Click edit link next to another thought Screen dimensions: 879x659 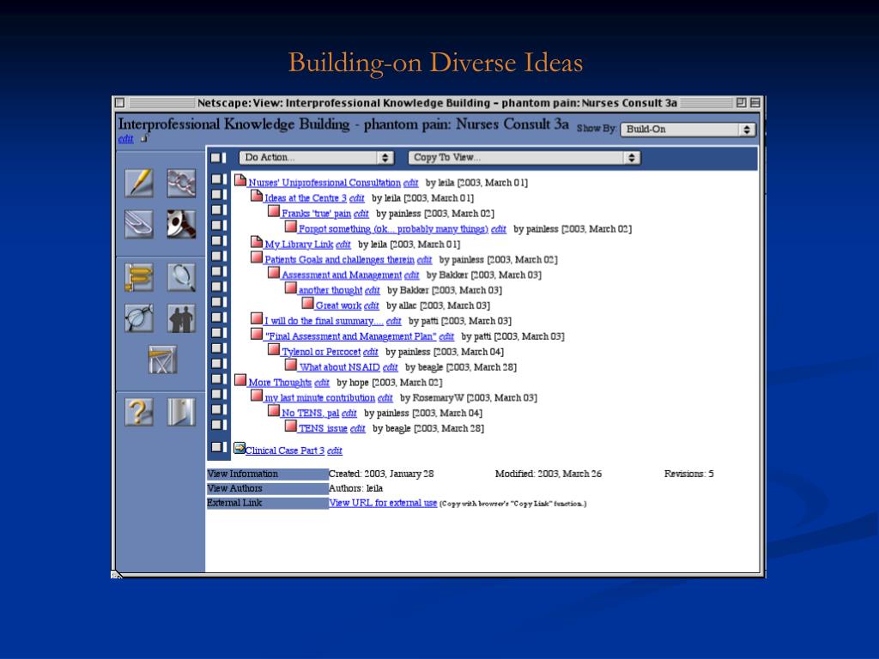click(x=373, y=290)
